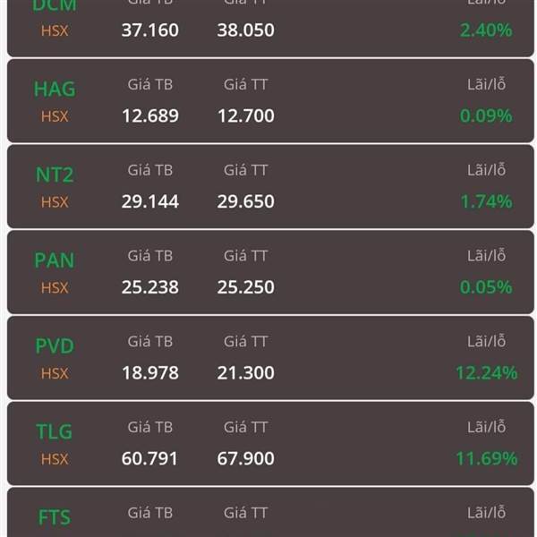Select NT2 average price 29.144

150,201
